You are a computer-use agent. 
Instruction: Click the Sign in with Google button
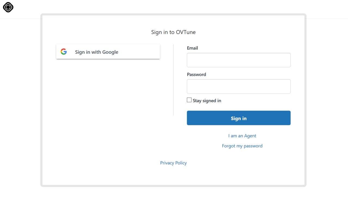(x=108, y=52)
